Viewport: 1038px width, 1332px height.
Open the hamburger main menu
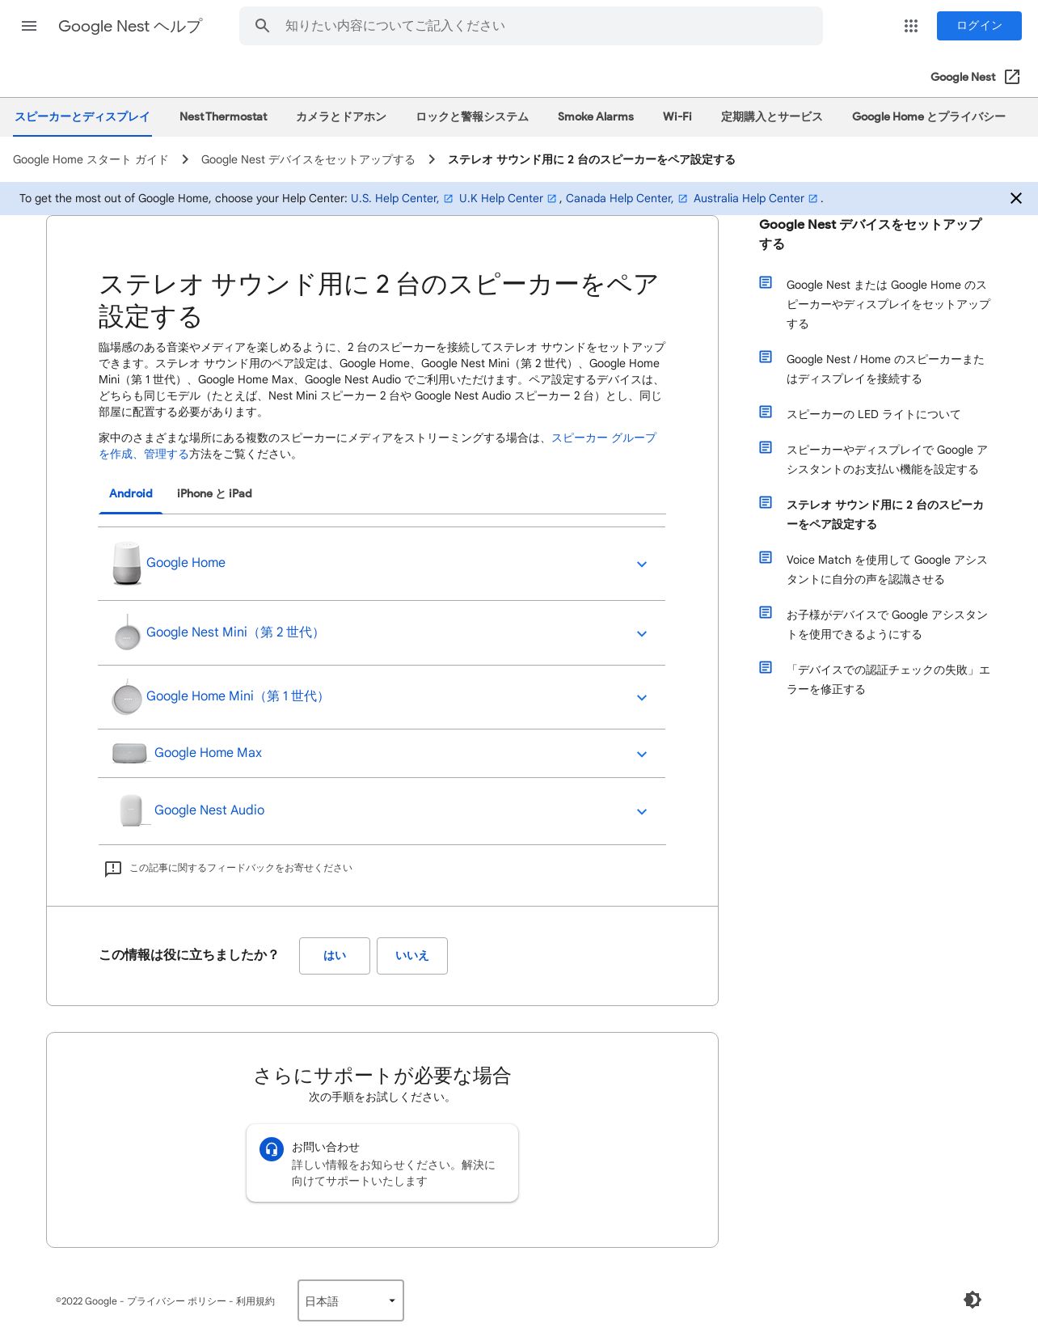(29, 26)
